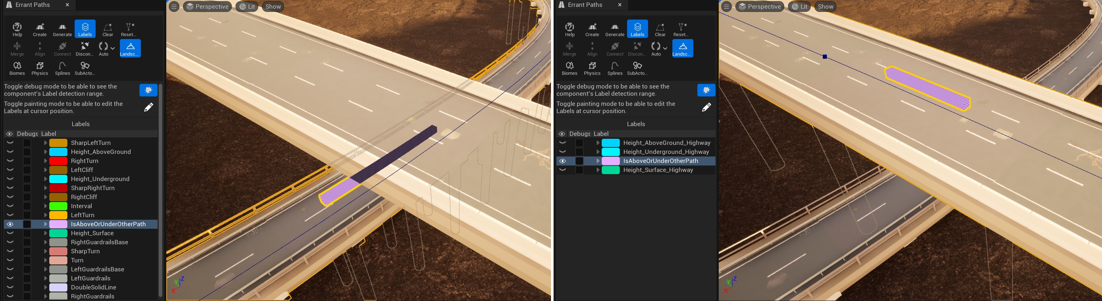Open the Perspective menu in the left viewport
The image size is (1102, 301).
pyautogui.click(x=208, y=7)
